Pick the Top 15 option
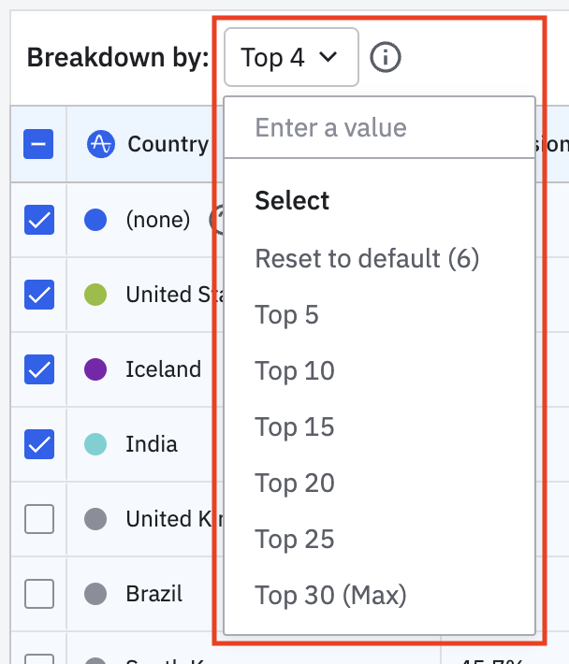 pyautogui.click(x=294, y=427)
